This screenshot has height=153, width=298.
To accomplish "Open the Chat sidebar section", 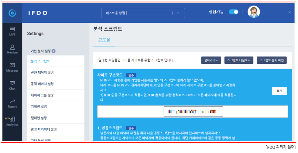I will [12, 86].
